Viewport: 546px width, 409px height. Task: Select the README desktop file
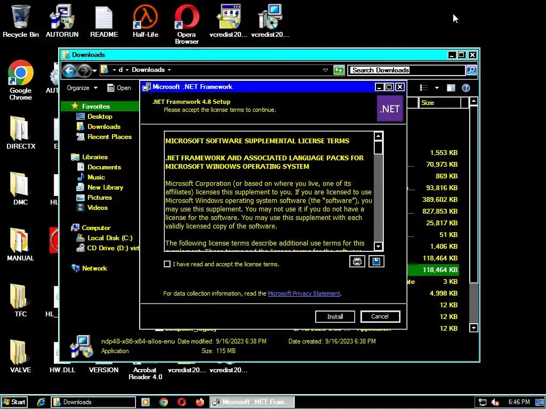tap(104, 21)
